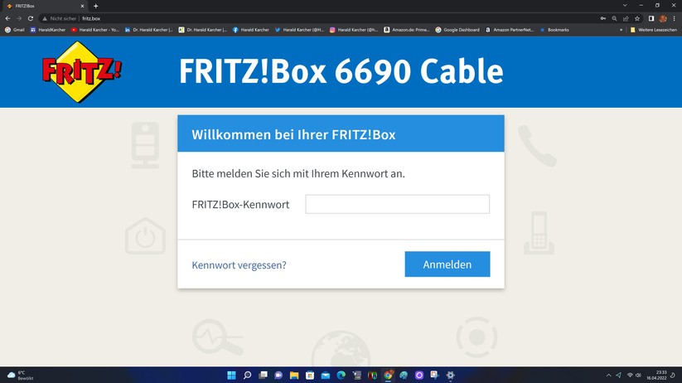Open the YouTube Harald Karcher bookmark
The image size is (682, 383).
pos(94,30)
